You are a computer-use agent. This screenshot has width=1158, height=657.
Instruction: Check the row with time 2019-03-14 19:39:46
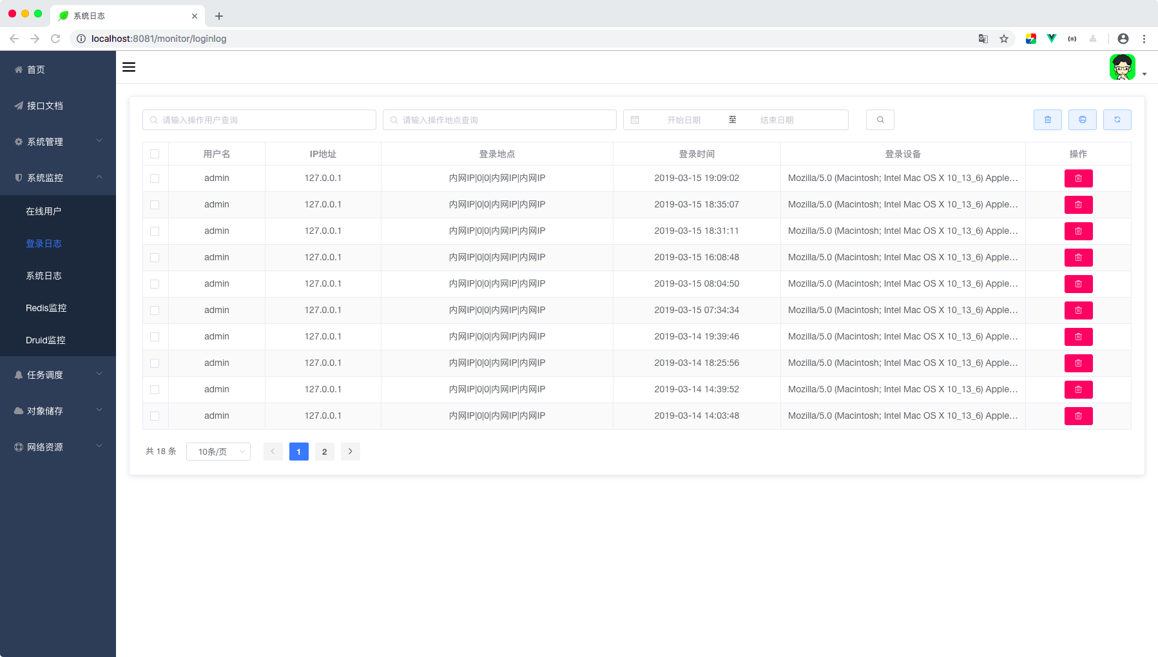[155, 337]
